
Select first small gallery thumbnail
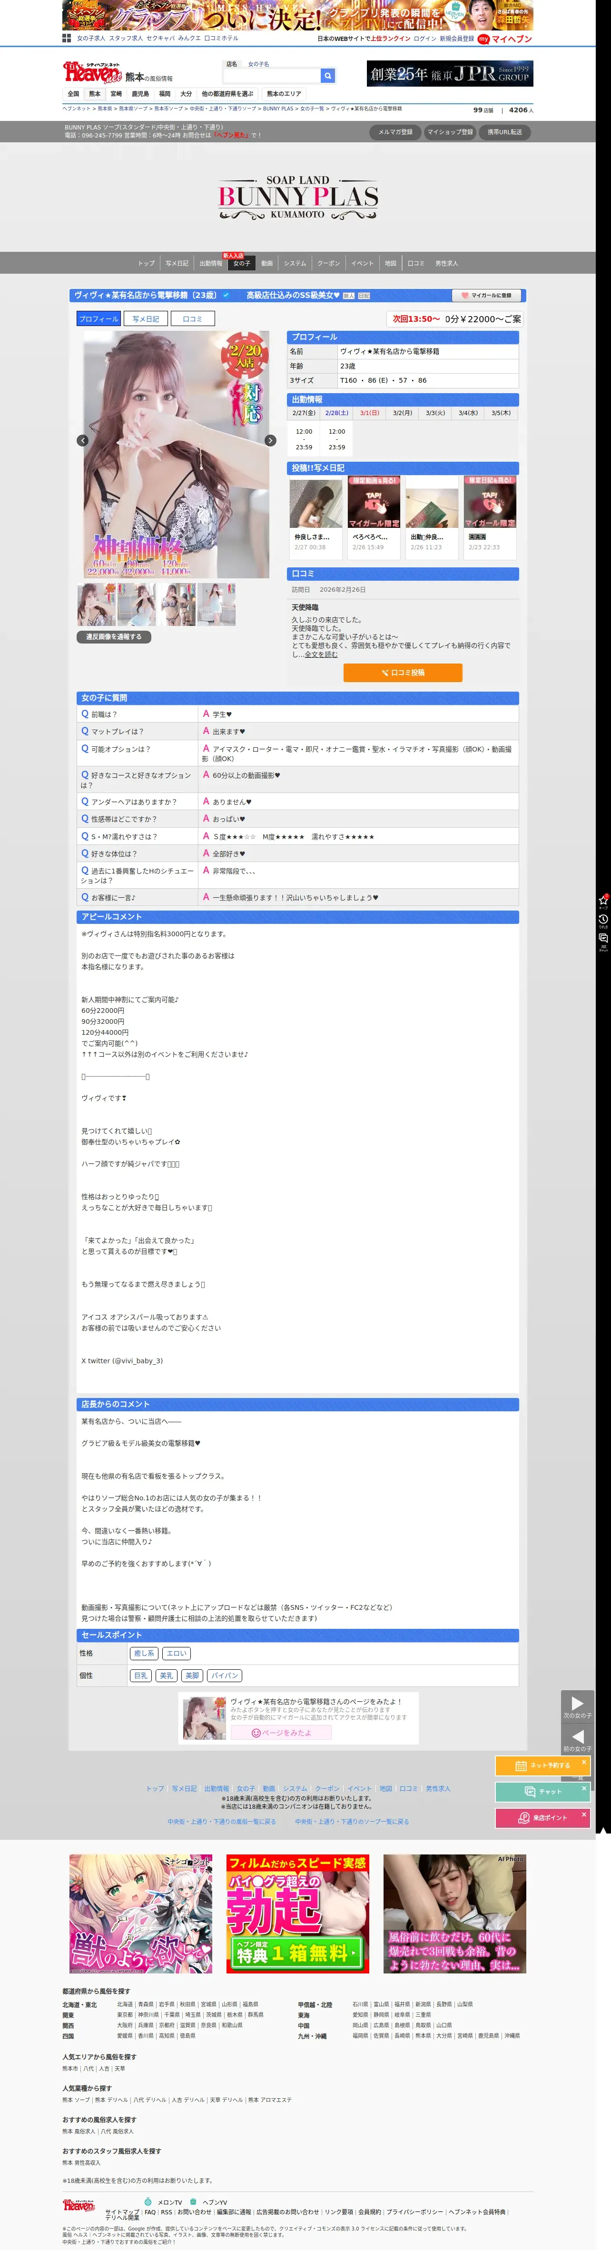point(96,605)
